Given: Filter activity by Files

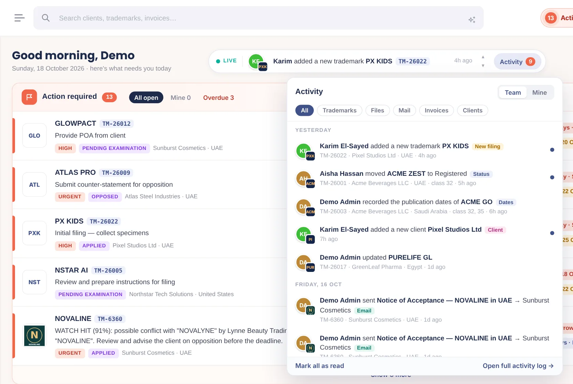Looking at the screenshot, I should pyautogui.click(x=378, y=110).
